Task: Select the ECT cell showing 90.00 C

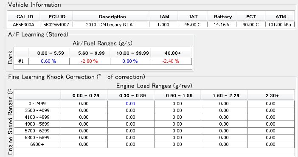Action: [x=251, y=25]
